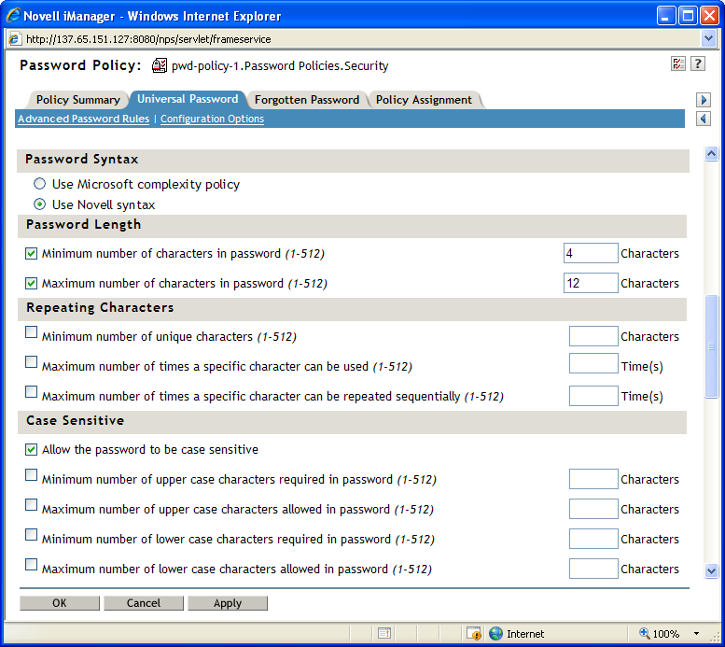The height and width of the screenshot is (647, 725).
Task: Switch to the Universal Password tab
Action: (188, 99)
